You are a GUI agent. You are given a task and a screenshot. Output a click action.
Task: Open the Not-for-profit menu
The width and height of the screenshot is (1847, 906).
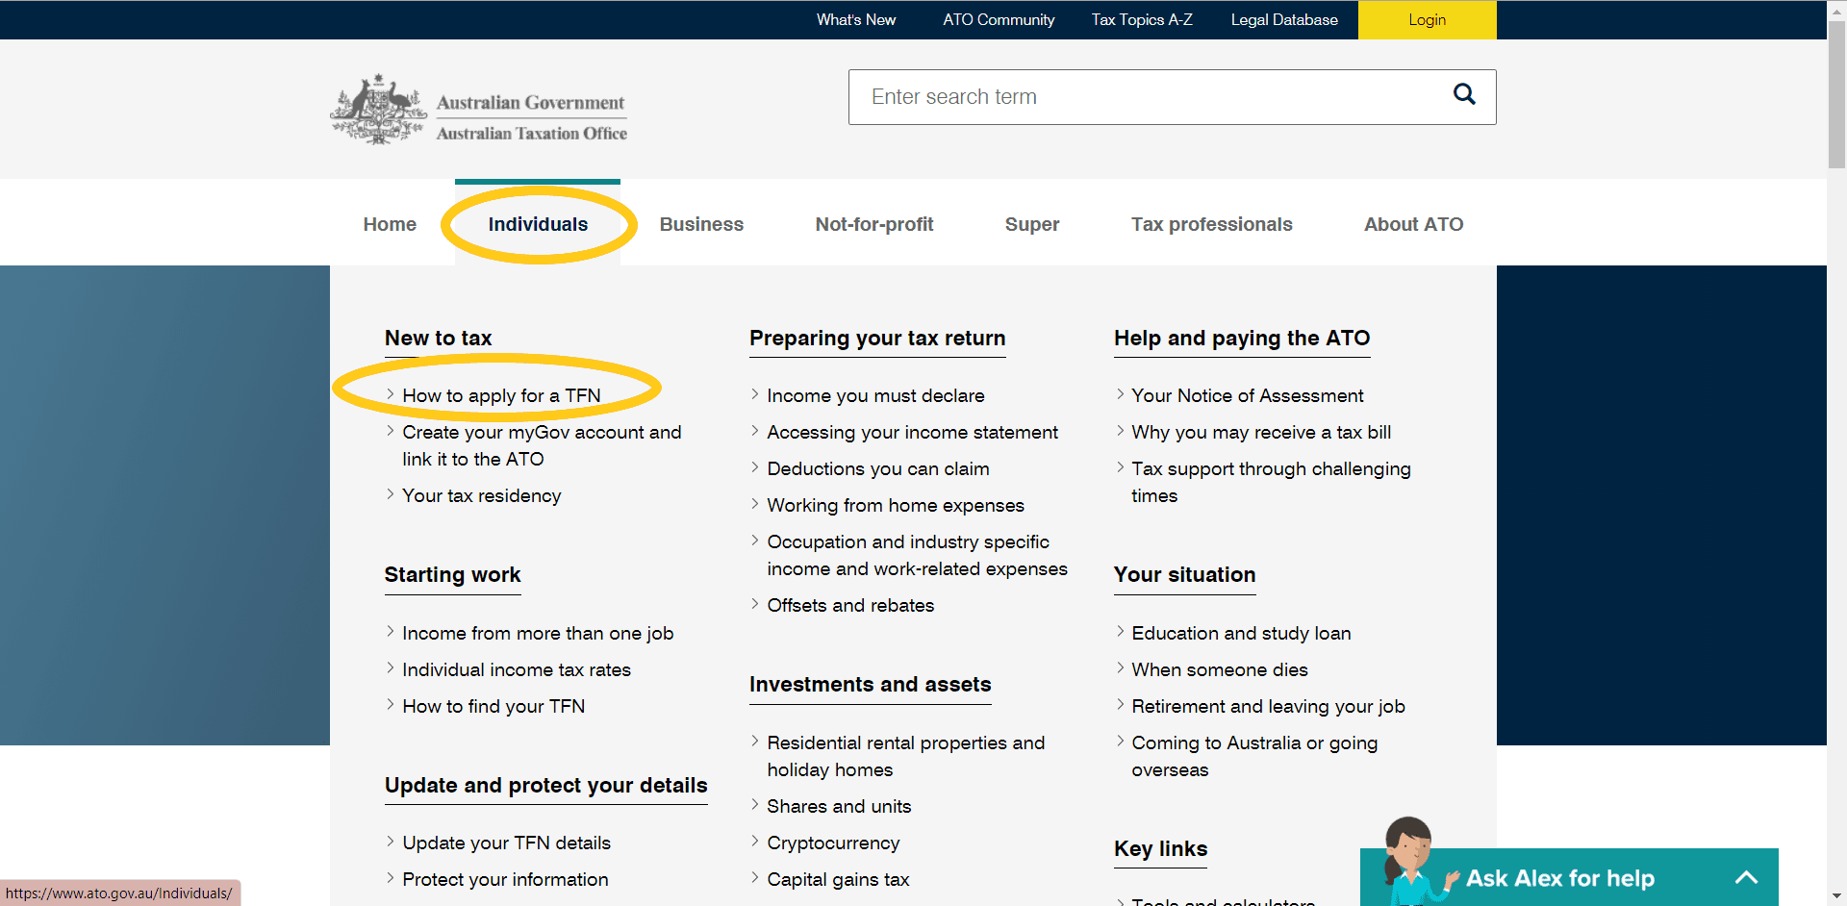tap(874, 224)
